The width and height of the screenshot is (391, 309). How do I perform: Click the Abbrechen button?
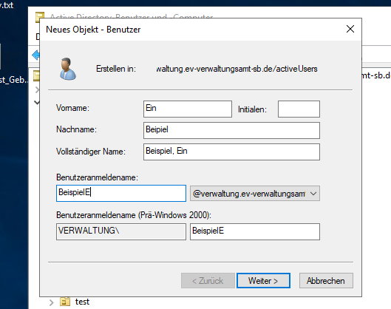coord(326,281)
